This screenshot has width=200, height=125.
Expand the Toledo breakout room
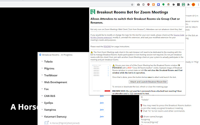pos(42,61)
